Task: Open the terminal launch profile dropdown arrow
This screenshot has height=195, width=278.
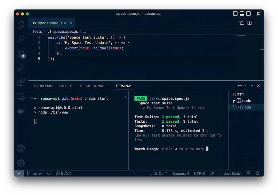Action: click(245, 86)
